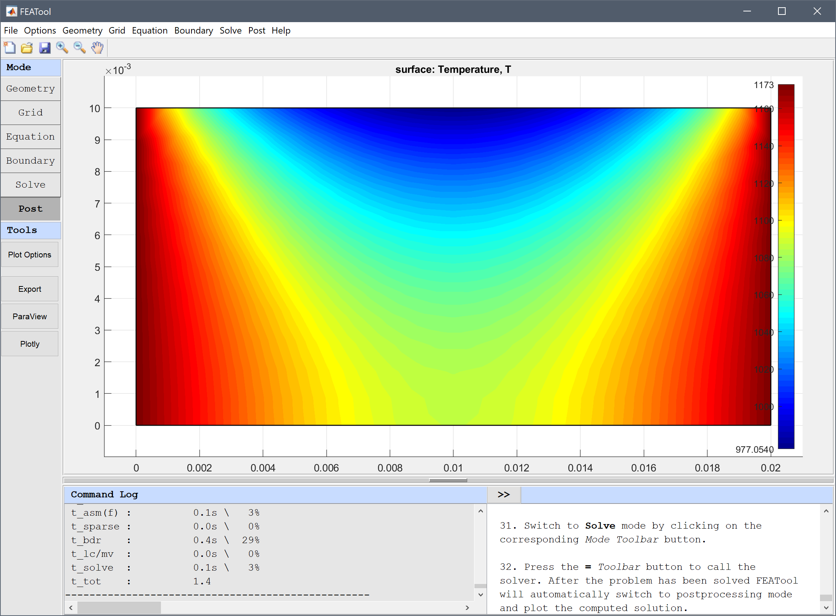Click Command Log horizontal scrollbar thumb

point(119,608)
